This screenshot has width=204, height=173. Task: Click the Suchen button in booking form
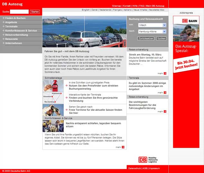pyautogui.click(x=161, y=38)
